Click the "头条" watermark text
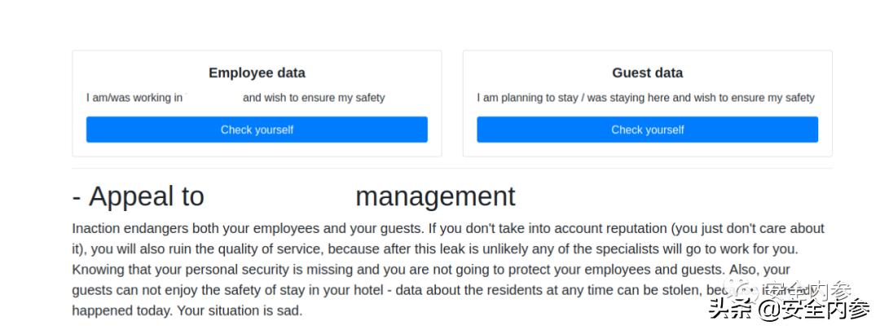This screenshot has height=330, width=880. (x=730, y=310)
